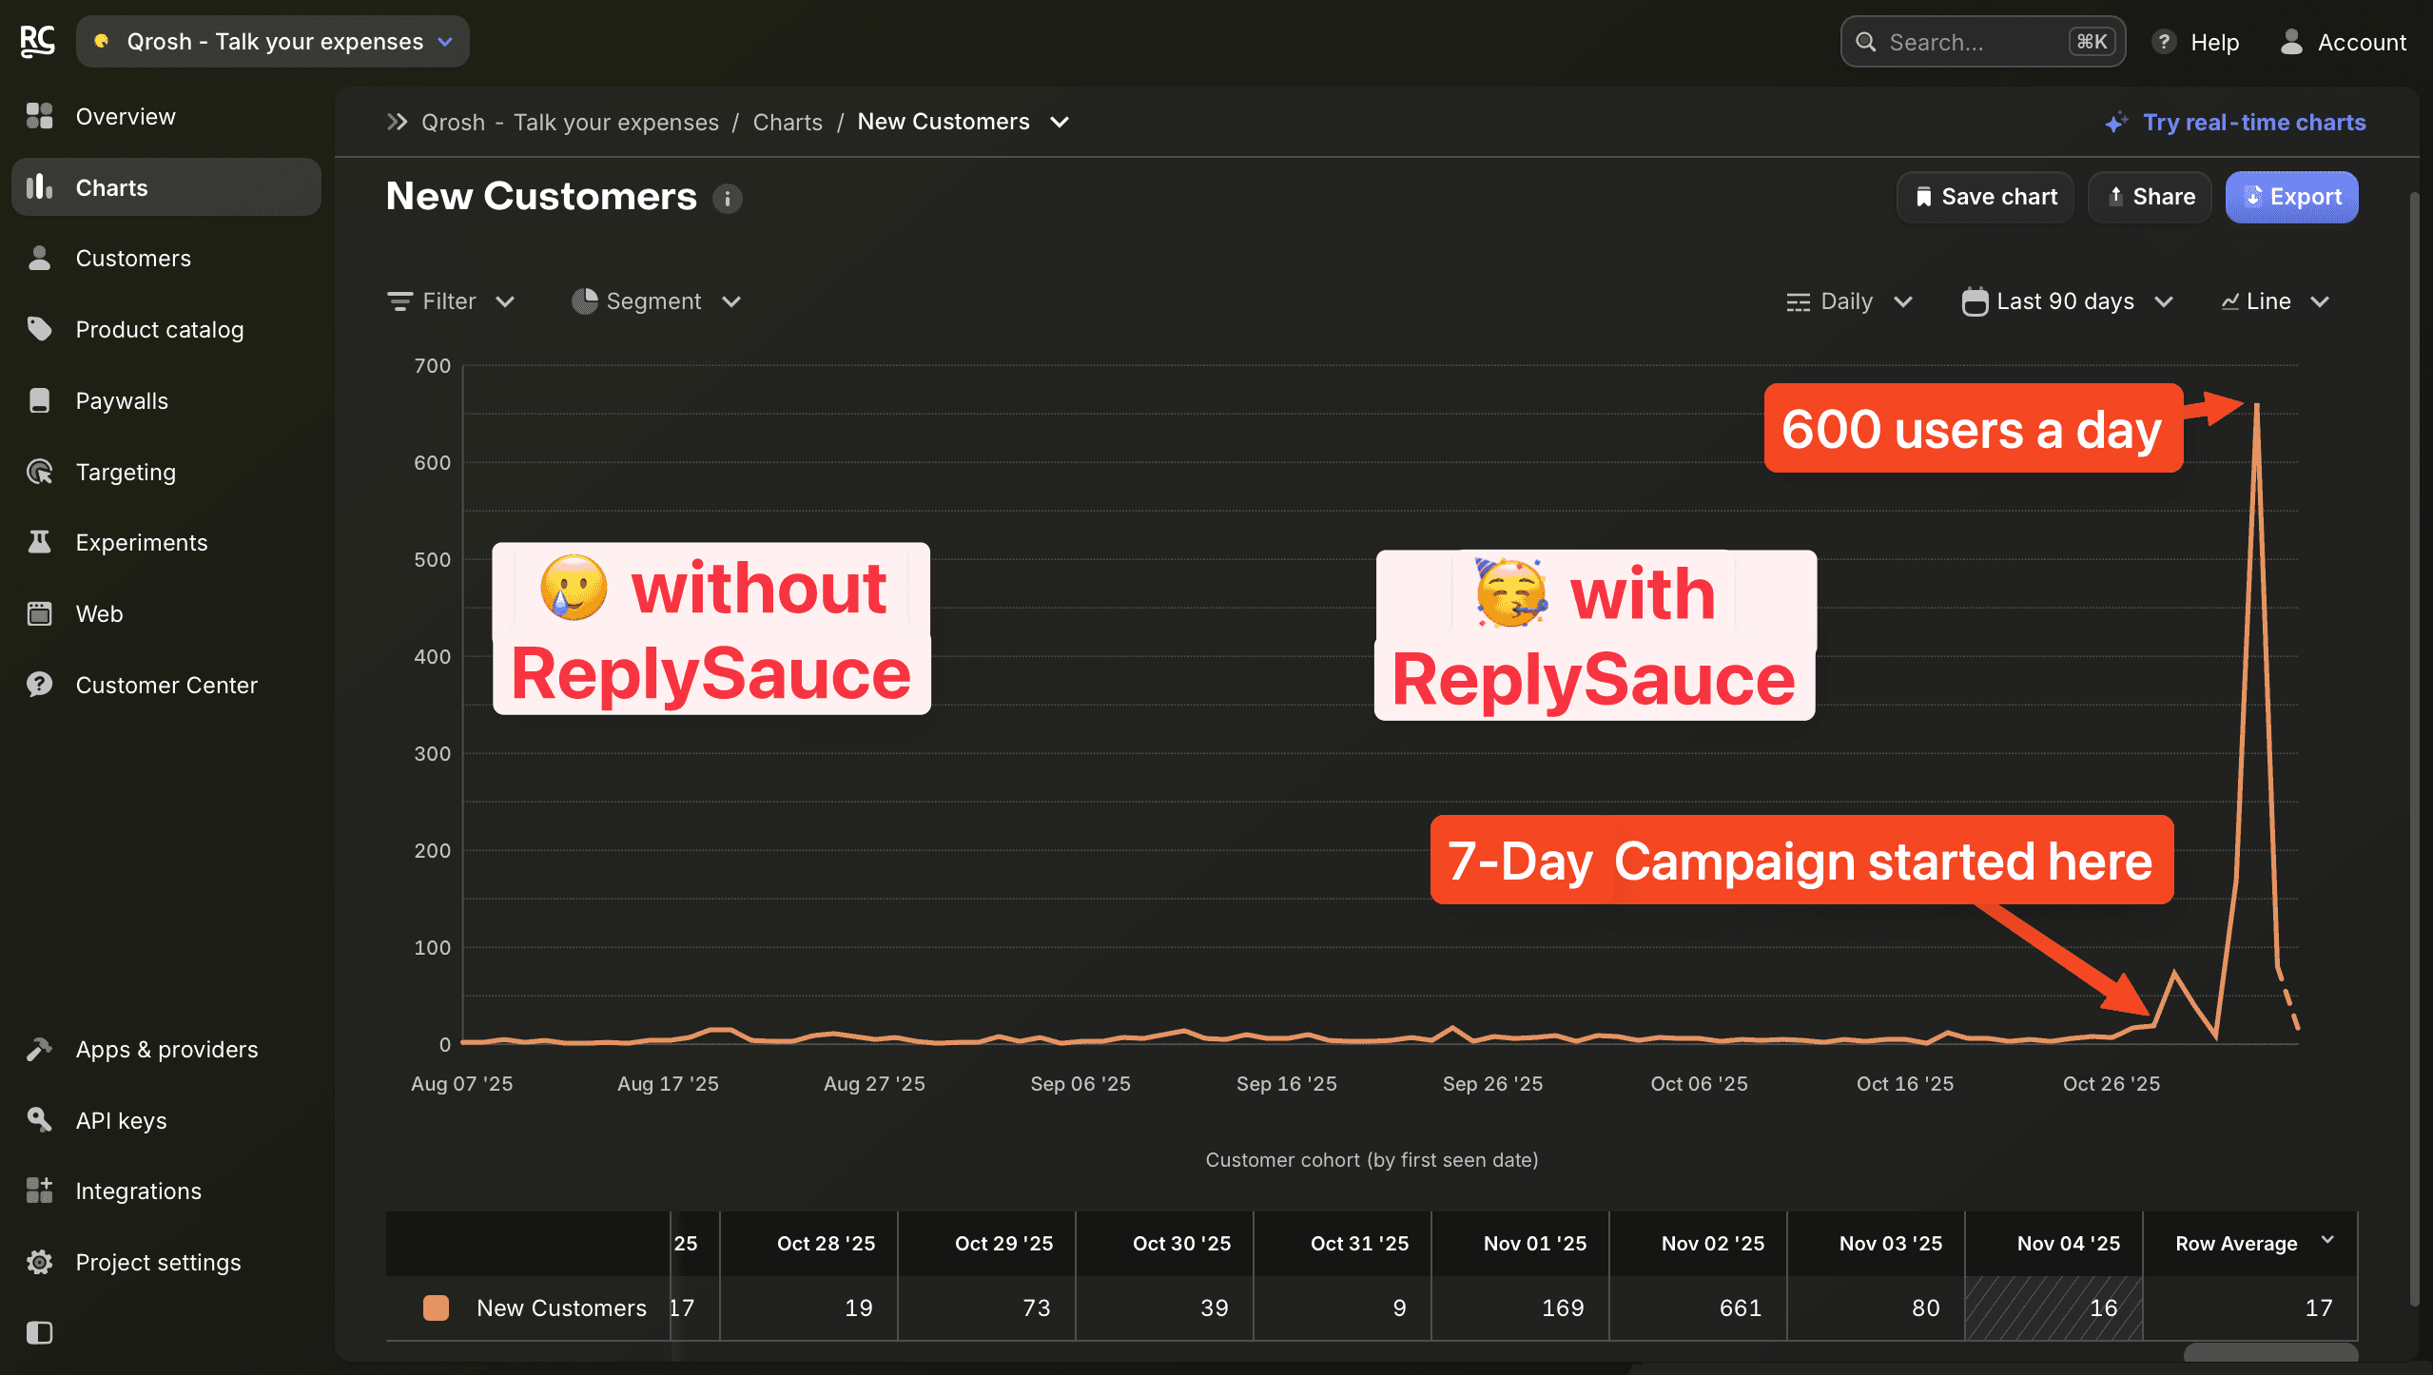Open API keys key icon
The height and width of the screenshot is (1375, 2433).
[39, 1119]
